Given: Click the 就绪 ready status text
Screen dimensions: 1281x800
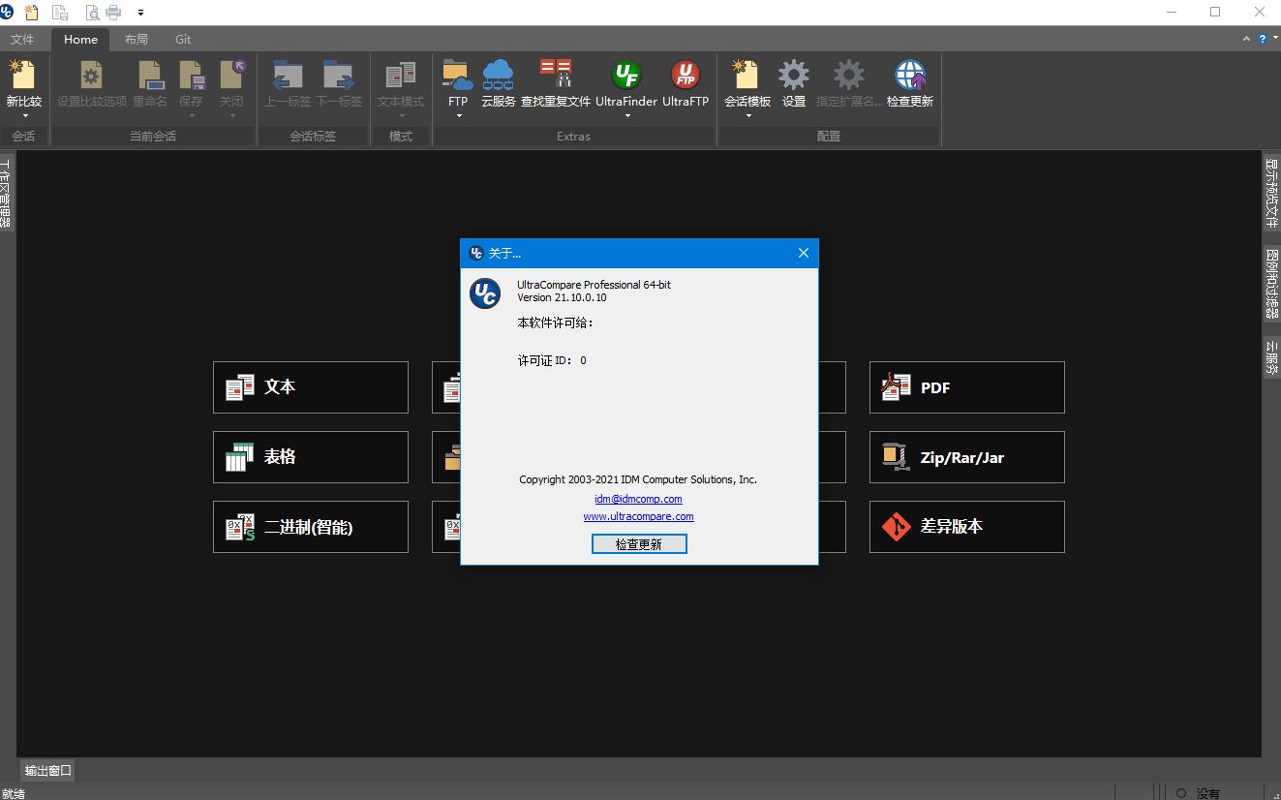Looking at the screenshot, I should point(13,793).
